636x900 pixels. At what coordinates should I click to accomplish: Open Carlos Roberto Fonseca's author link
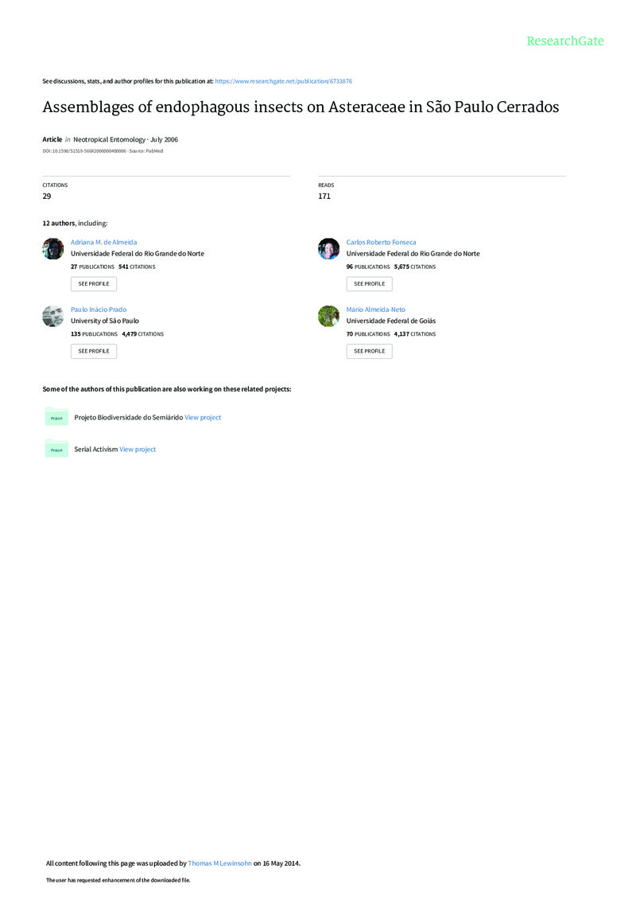[381, 242]
